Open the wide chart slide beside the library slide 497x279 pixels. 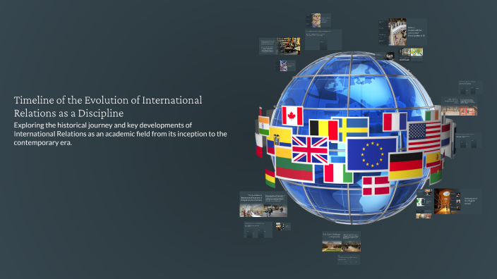[x=323, y=39]
